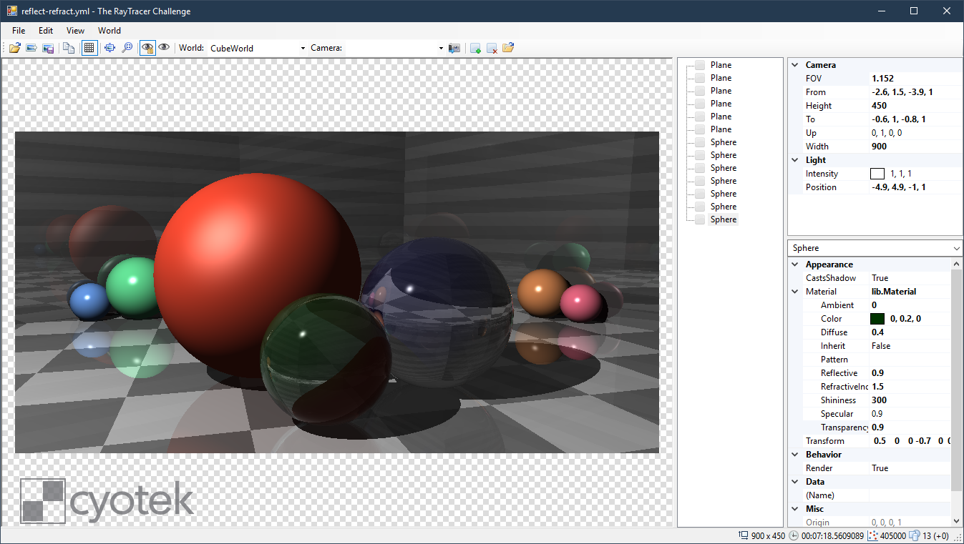The width and height of the screenshot is (964, 544).
Task: Toggle the active eye visibility icon
Action: 147,48
